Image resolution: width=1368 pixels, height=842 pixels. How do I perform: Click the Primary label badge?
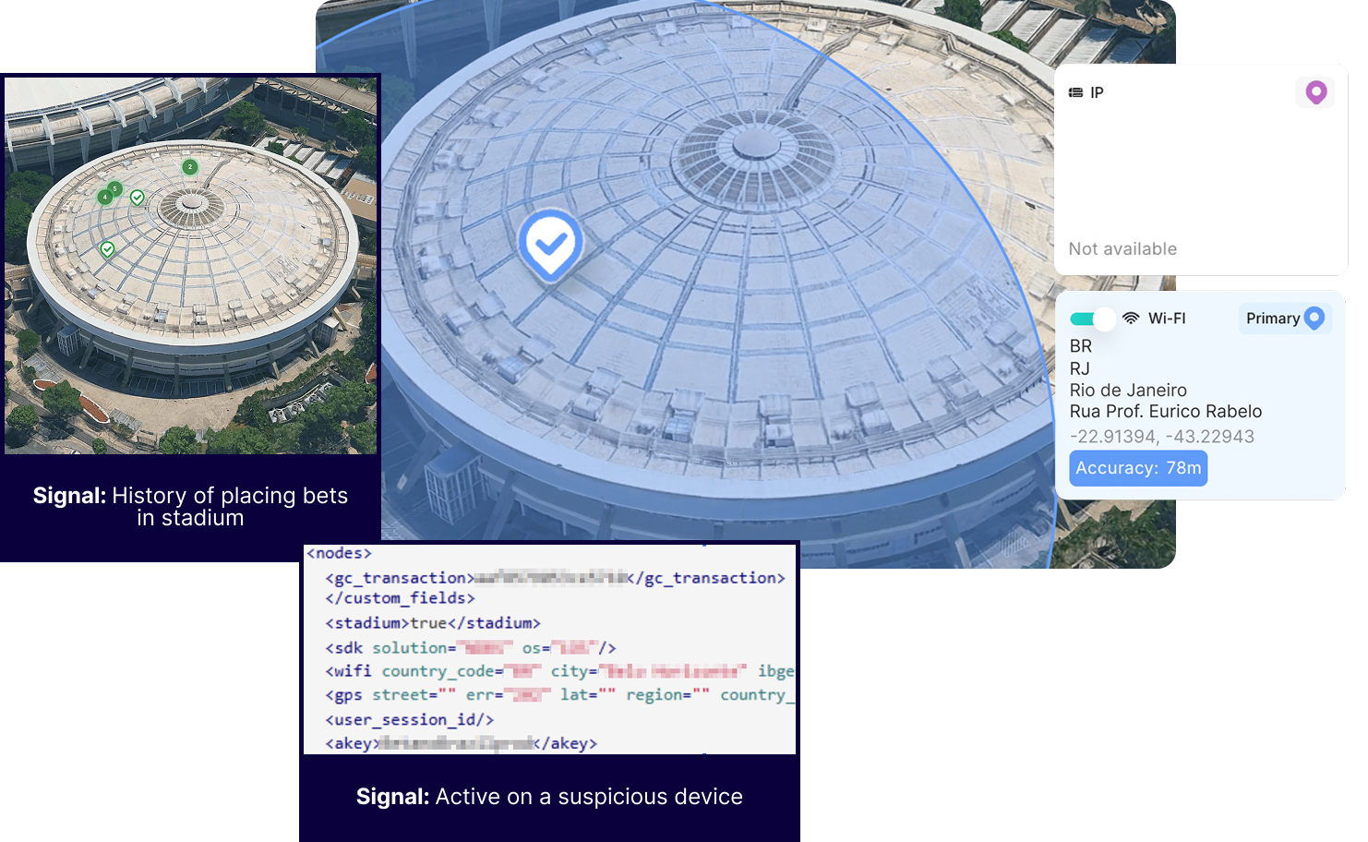pyautogui.click(x=1272, y=319)
